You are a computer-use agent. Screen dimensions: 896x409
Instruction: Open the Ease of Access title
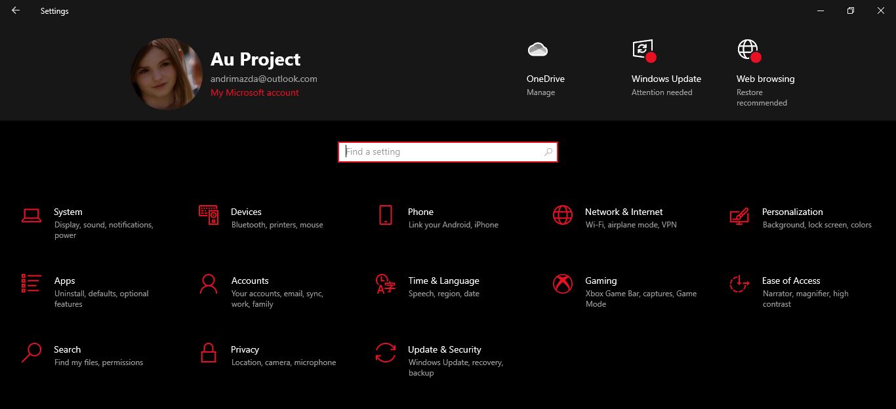click(791, 281)
